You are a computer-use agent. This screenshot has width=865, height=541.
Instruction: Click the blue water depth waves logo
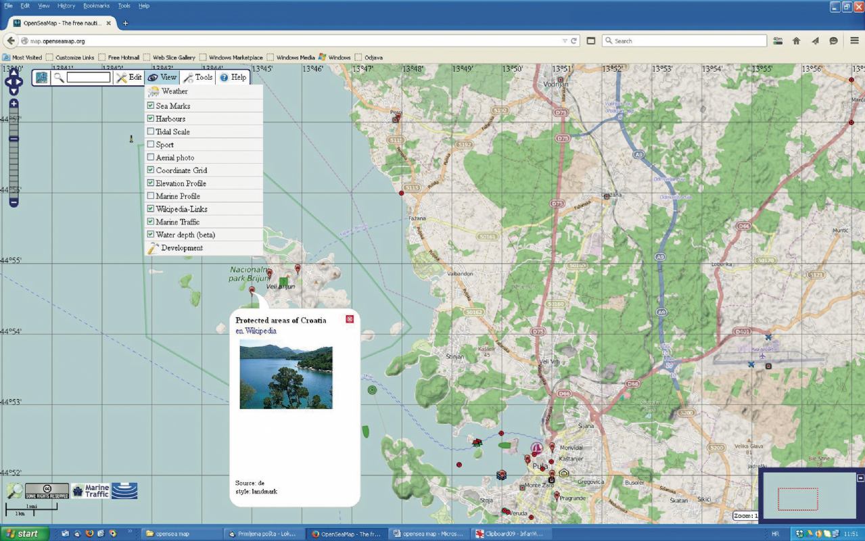pyautogui.click(x=124, y=491)
